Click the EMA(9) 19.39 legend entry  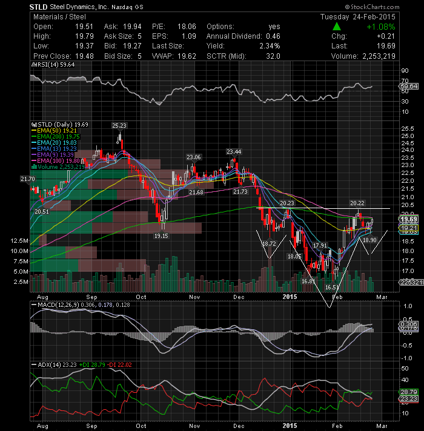coord(53,155)
